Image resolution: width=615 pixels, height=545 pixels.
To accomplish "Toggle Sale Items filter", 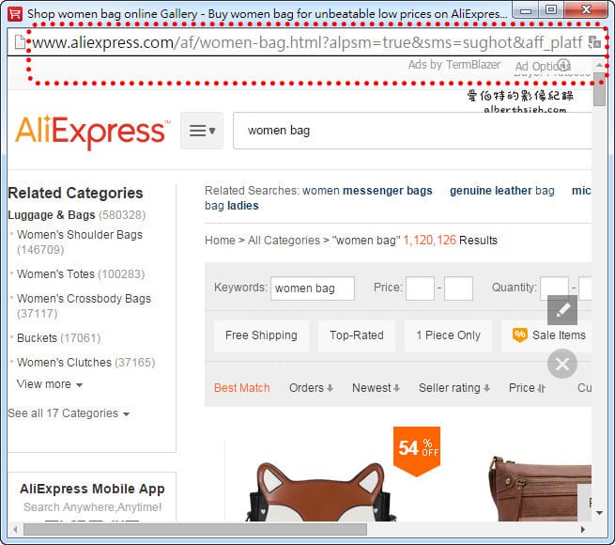I will point(548,335).
